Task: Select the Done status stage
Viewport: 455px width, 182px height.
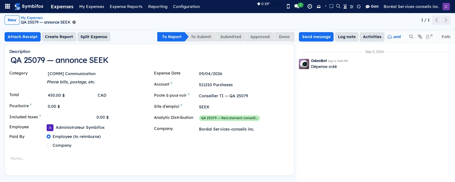Action: pos(284,37)
